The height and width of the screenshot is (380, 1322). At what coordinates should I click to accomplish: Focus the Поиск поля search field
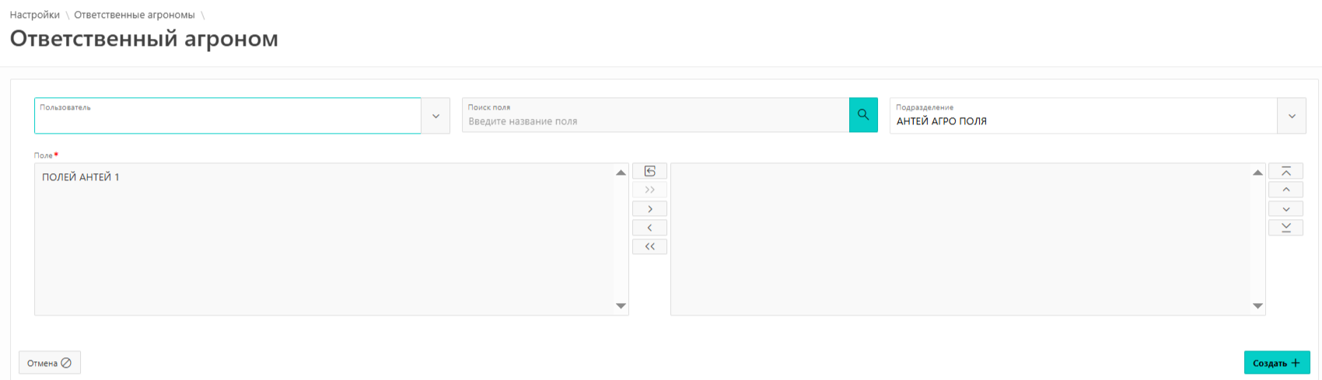click(655, 121)
